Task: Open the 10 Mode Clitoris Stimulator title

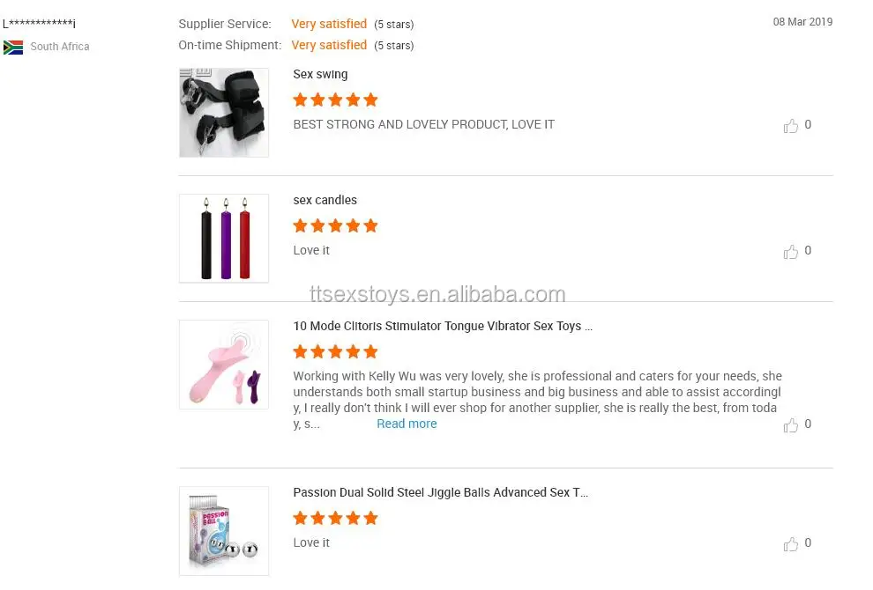Action: pyautogui.click(x=443, y=326)
